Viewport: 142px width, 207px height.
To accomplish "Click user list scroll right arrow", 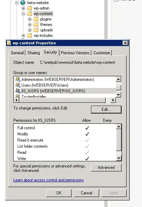I will (x=113, y=100).
